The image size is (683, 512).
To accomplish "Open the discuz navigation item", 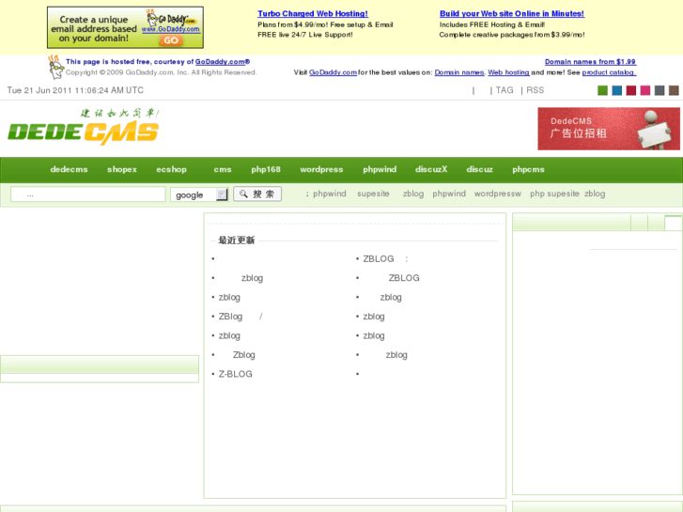I will point(479,169).
